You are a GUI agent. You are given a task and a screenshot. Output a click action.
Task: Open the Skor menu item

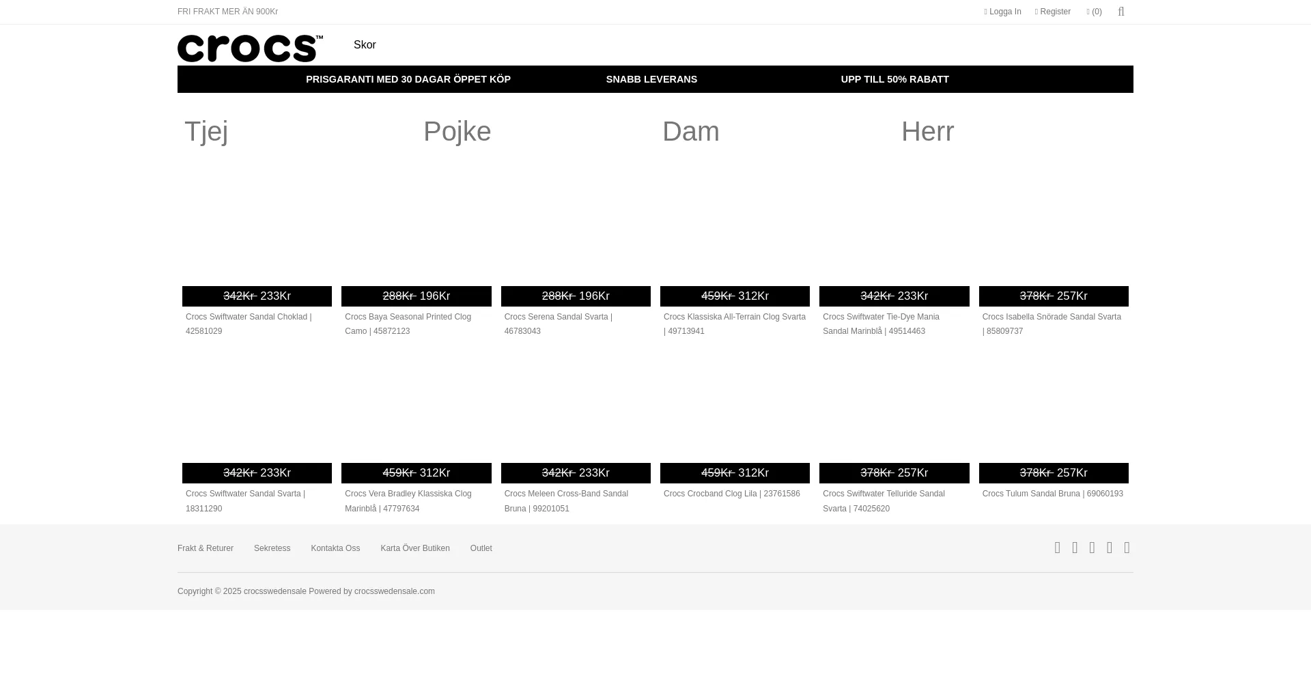click(x=365, y=45)
